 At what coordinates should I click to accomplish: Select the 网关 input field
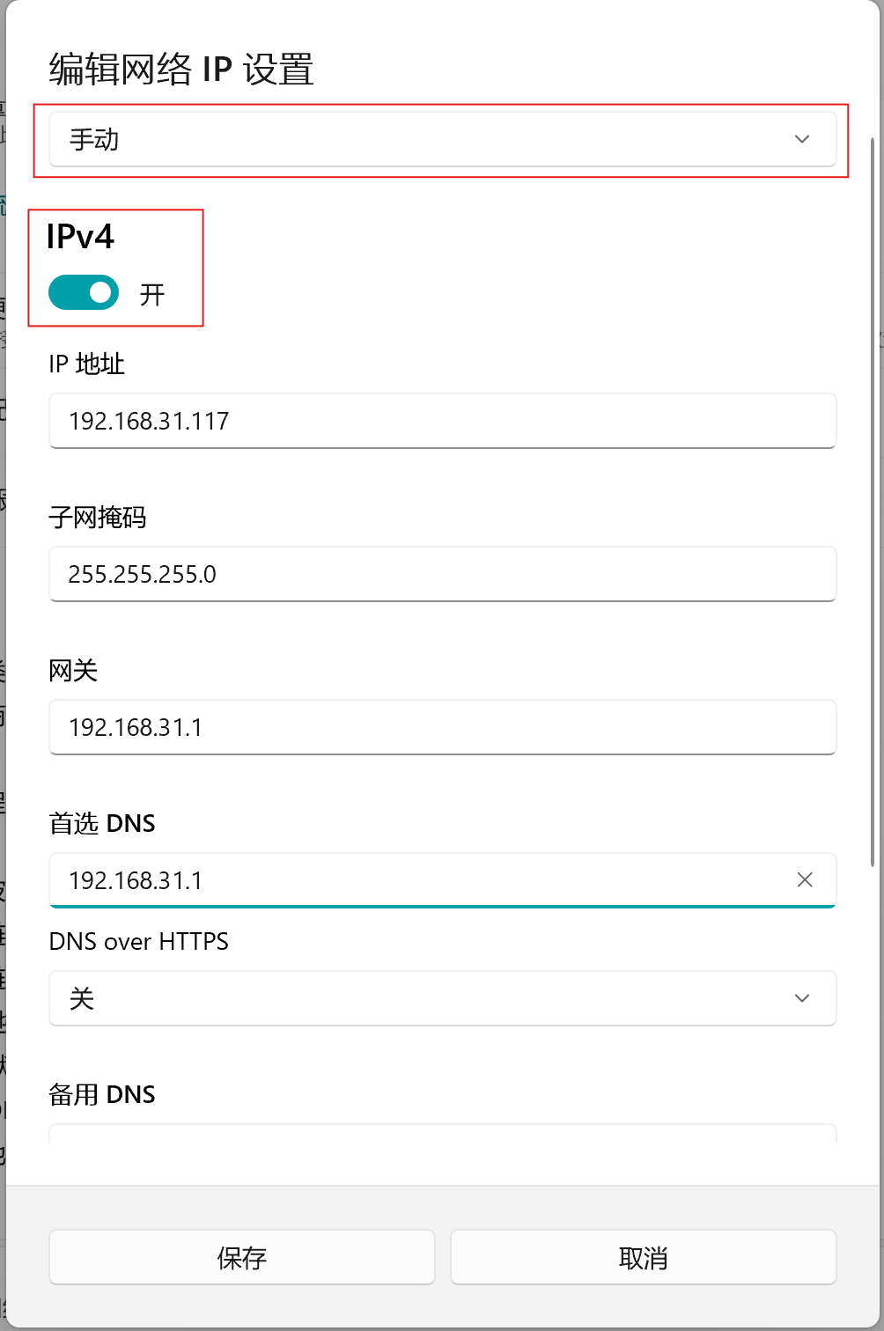440,727
